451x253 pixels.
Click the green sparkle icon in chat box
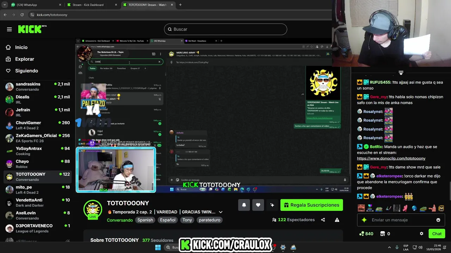364,220
